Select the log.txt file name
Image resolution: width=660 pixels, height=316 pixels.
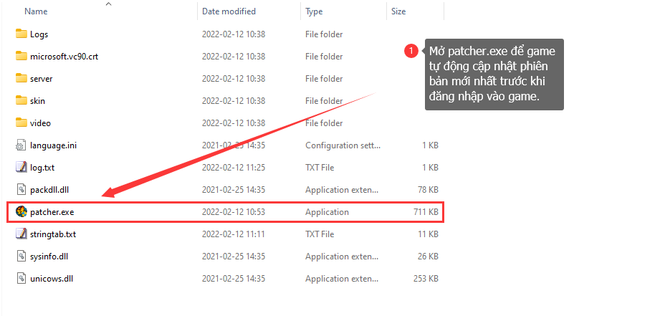(x=42, y=168)
